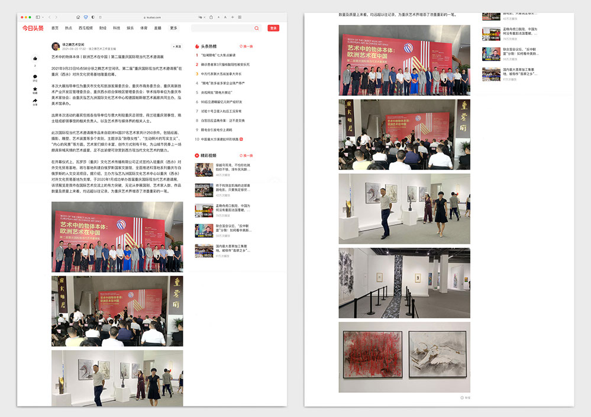Open the 科技 nav item

[x=117, y=28]
